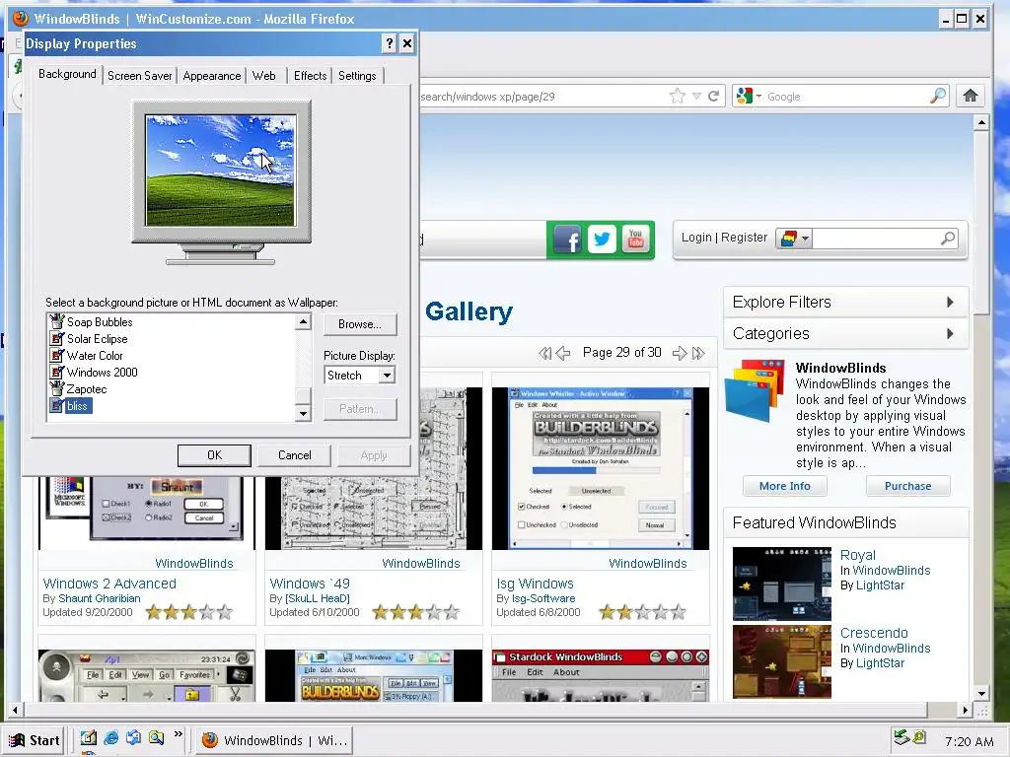Go to first page using double-left arrow
Screen dimensions: 1010x757
pyautogui.click(x=544, y=353)
